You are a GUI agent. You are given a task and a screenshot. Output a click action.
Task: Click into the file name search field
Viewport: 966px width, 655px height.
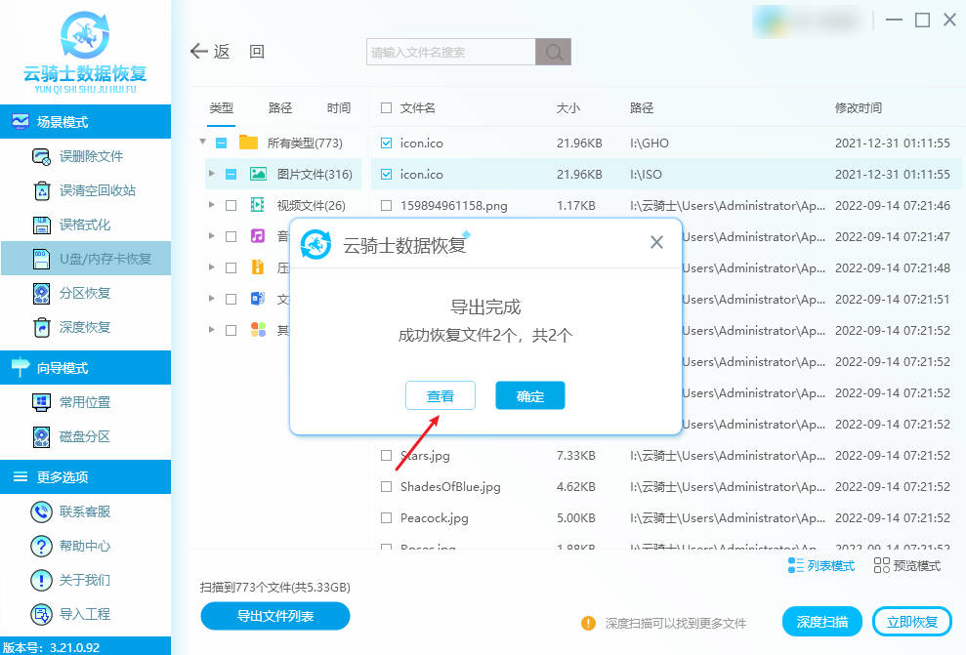pyautogui.click(x=451, y=52)
